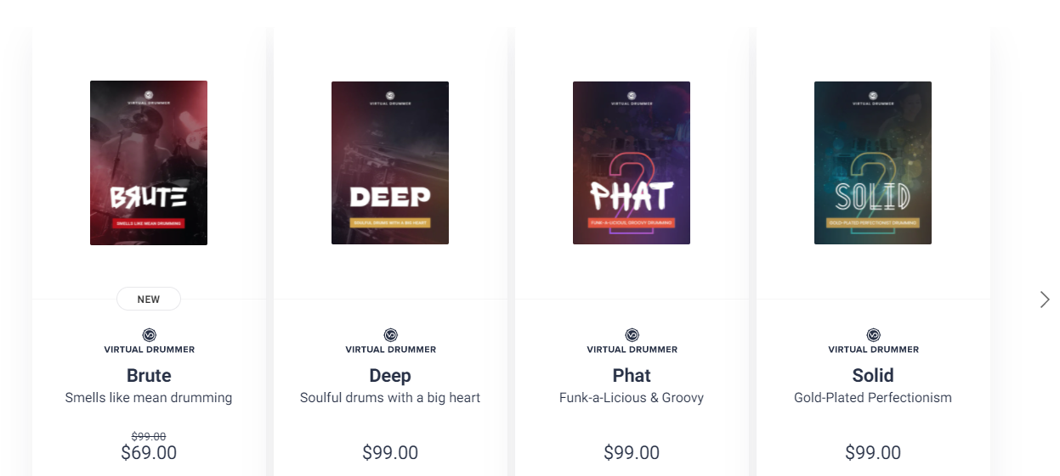
Task: Select the Brute product title
Action: (x=149, y=375)
